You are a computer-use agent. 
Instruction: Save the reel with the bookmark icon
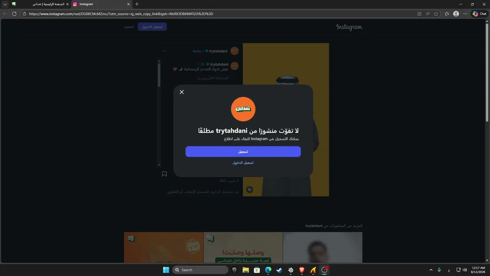point(164,174)
